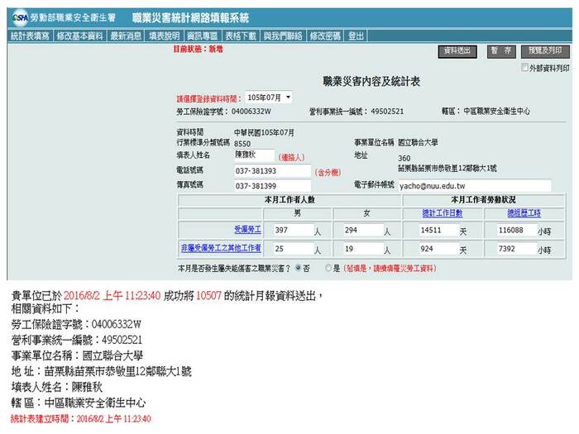Open the 表格下載 menu
The image size is (579, 434).
[x=241, y=36]
